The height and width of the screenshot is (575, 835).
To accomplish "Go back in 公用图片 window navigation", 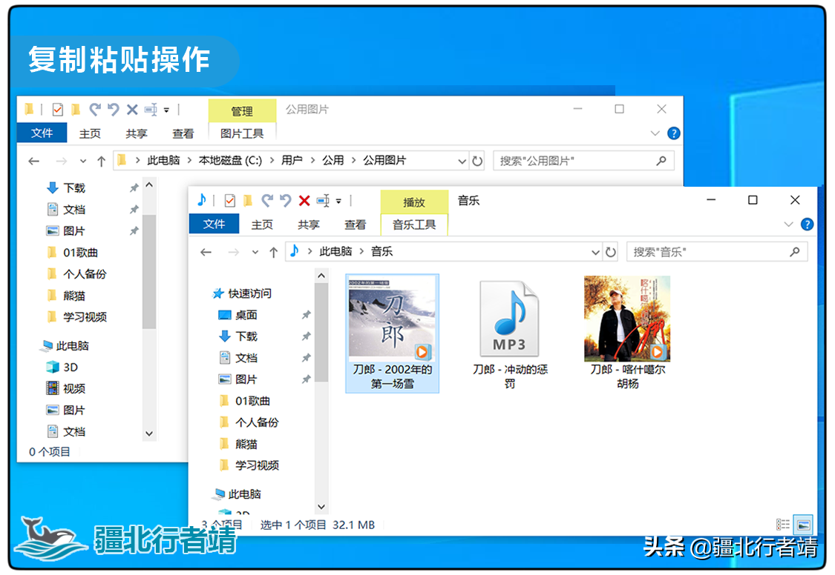I will click(34, 161).
